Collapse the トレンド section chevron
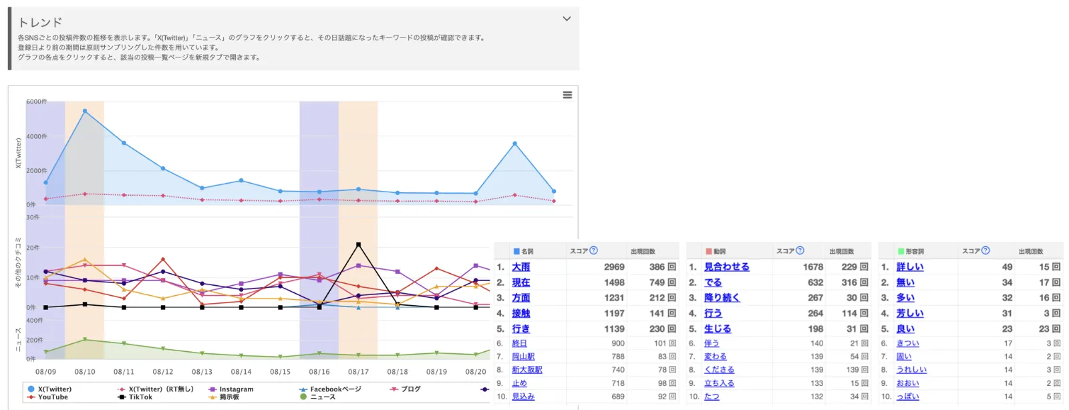Viewport: 1069px width, 410px height. point(567,19)
